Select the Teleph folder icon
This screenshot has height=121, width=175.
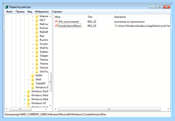[37, 56]
